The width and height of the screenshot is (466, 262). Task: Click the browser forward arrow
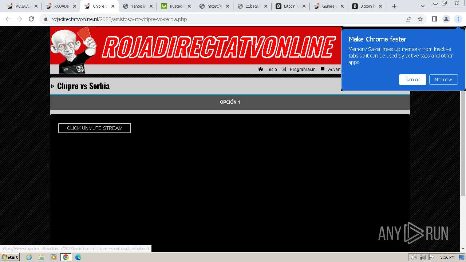20,19
